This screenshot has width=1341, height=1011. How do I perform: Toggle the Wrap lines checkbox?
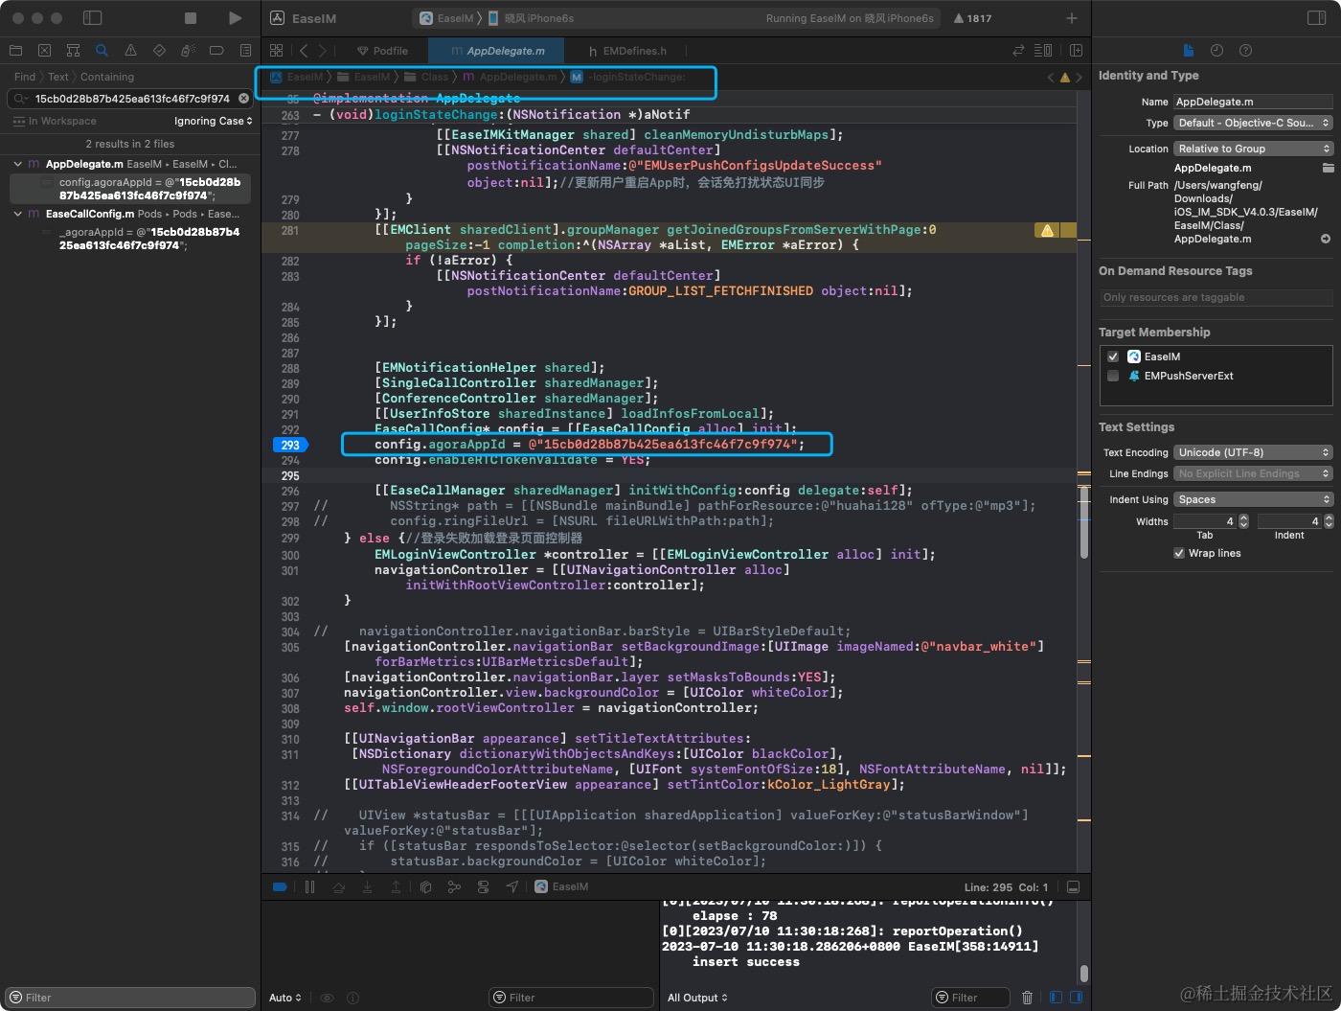click(x=1179, y=553)
